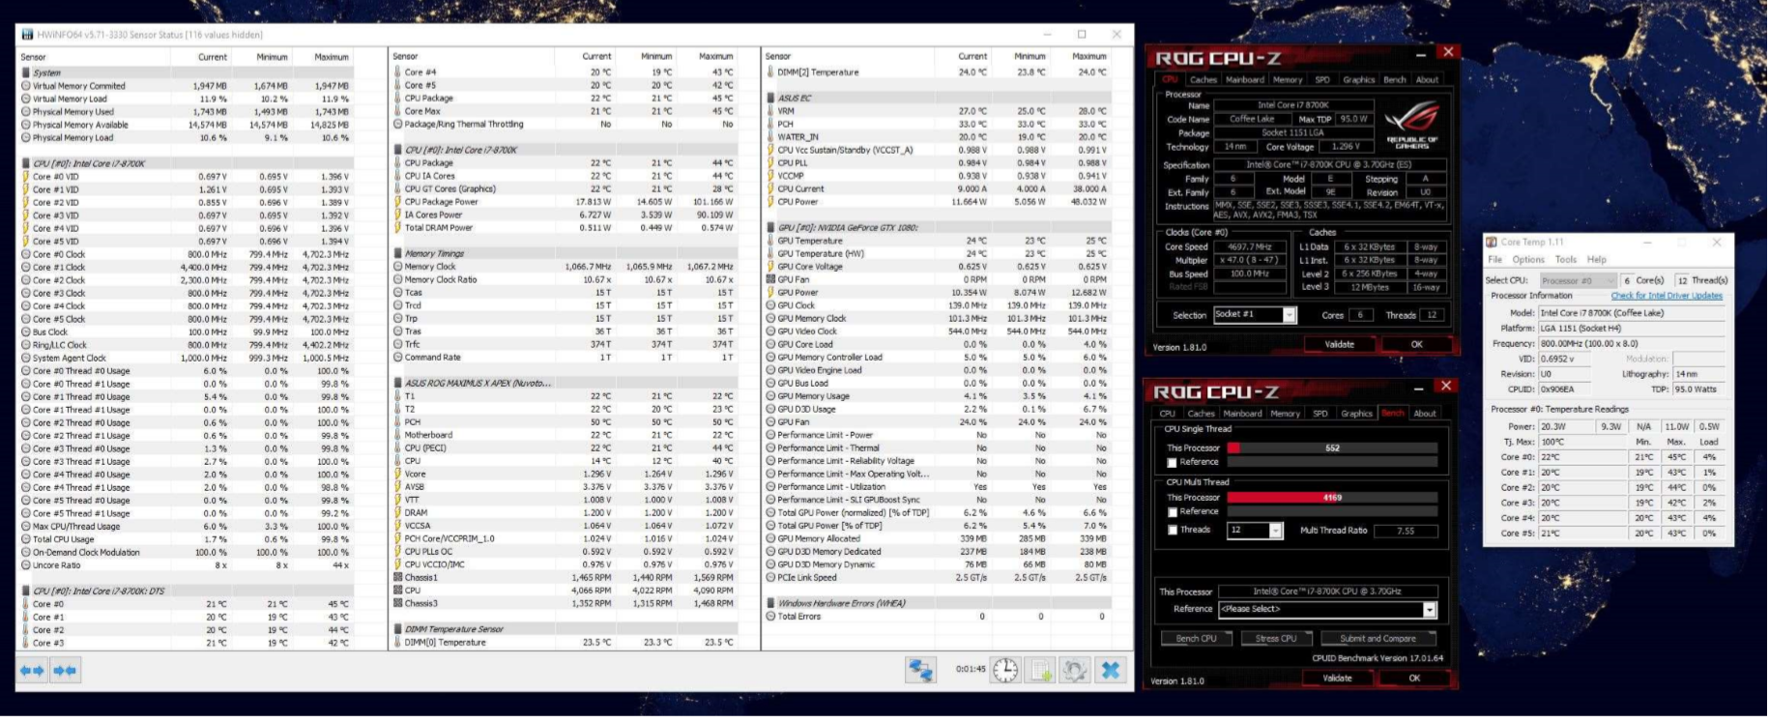The width and height of the screenshot is (1769, 722).
Task: Open the Tools menu in Core Temp
Action: (1566, 260)
